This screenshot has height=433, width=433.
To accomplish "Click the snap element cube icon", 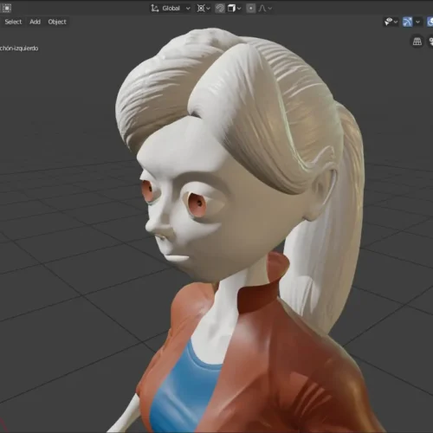I will pos(231,8).
